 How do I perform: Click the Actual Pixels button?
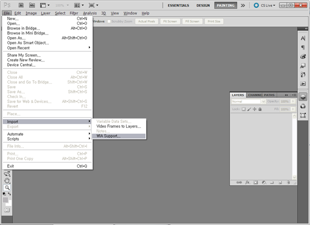coord(147,21)
